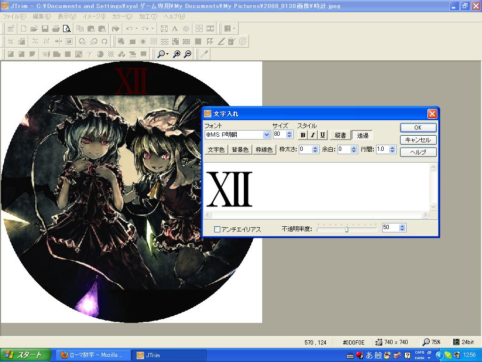Click the paint bucket fill icon
The width and height of the screenshot is (482, 362).
(x=115, y=29)
